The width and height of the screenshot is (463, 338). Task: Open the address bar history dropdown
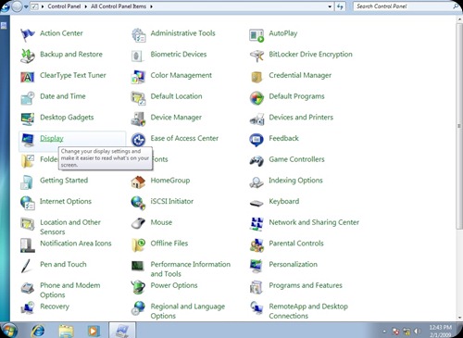(x=330, y=6)
